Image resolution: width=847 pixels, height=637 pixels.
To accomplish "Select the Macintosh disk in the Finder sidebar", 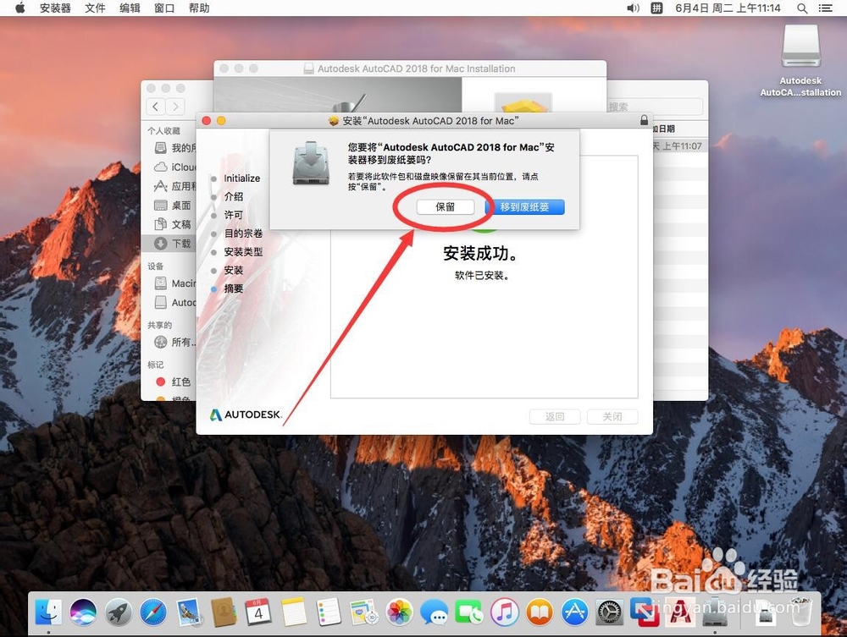I will [169, 283].
